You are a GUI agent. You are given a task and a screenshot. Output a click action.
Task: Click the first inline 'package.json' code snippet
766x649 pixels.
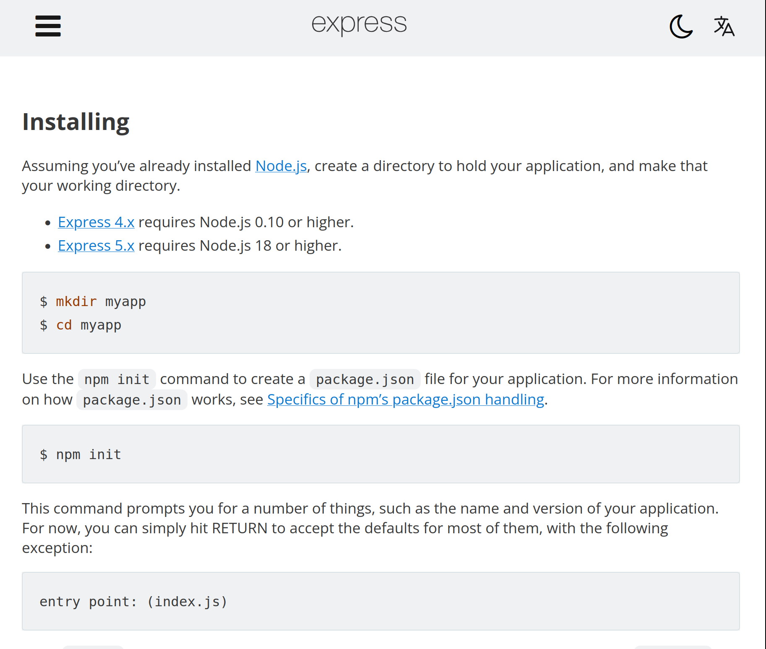pyautogui.click(x=365, y=379)
